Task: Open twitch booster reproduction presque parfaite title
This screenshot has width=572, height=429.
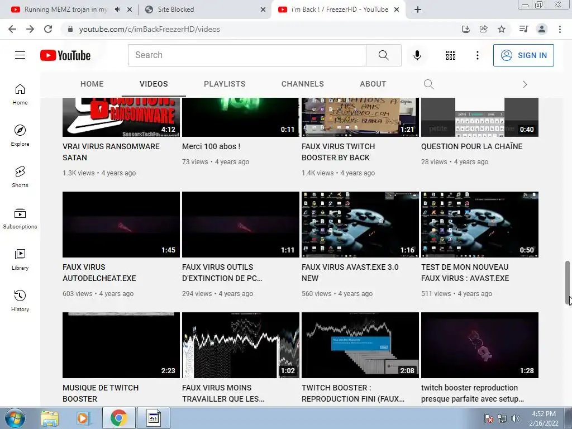Action: point(473,393)
